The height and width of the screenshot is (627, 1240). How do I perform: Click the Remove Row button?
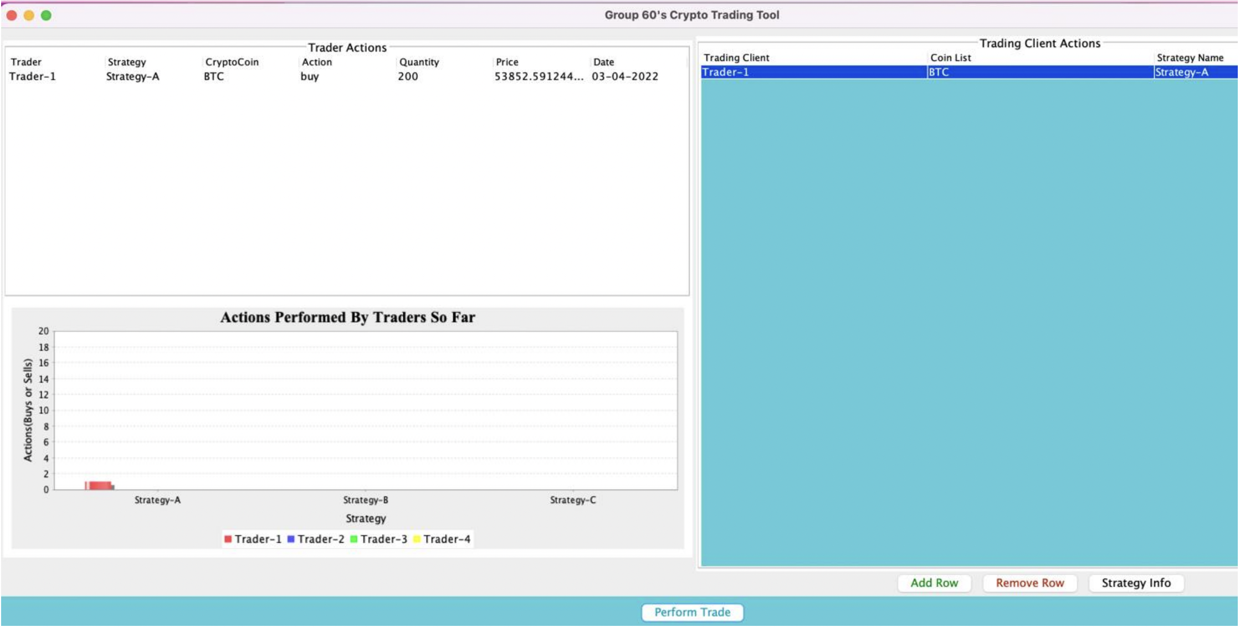tap(1029, 583)
